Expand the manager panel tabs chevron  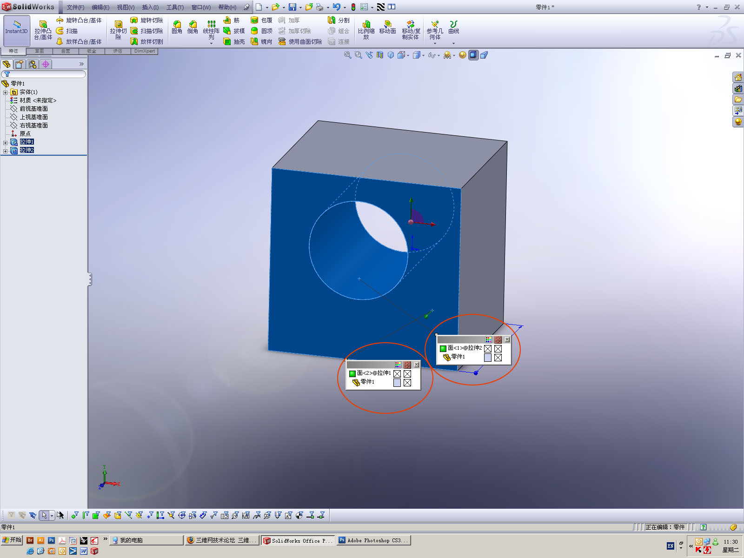(x=81, y=64)
